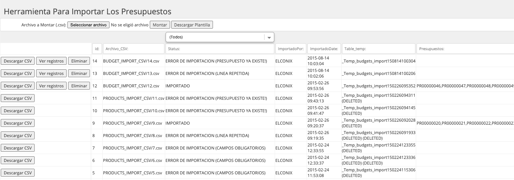This screenshot has width=514, height=180.
Task: Click the LINEA REPETIDA error status in row 13
Action: (207, 73)
